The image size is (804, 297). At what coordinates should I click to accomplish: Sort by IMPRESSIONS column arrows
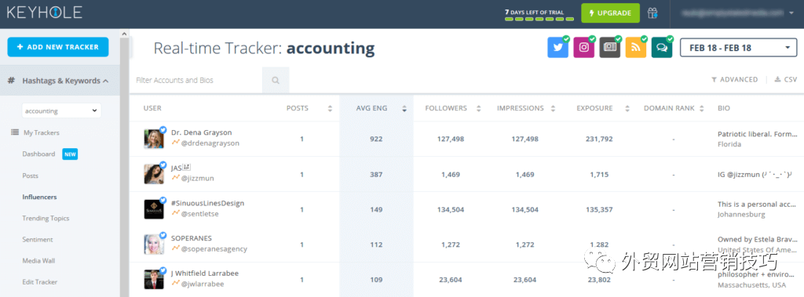coord(553,109)
